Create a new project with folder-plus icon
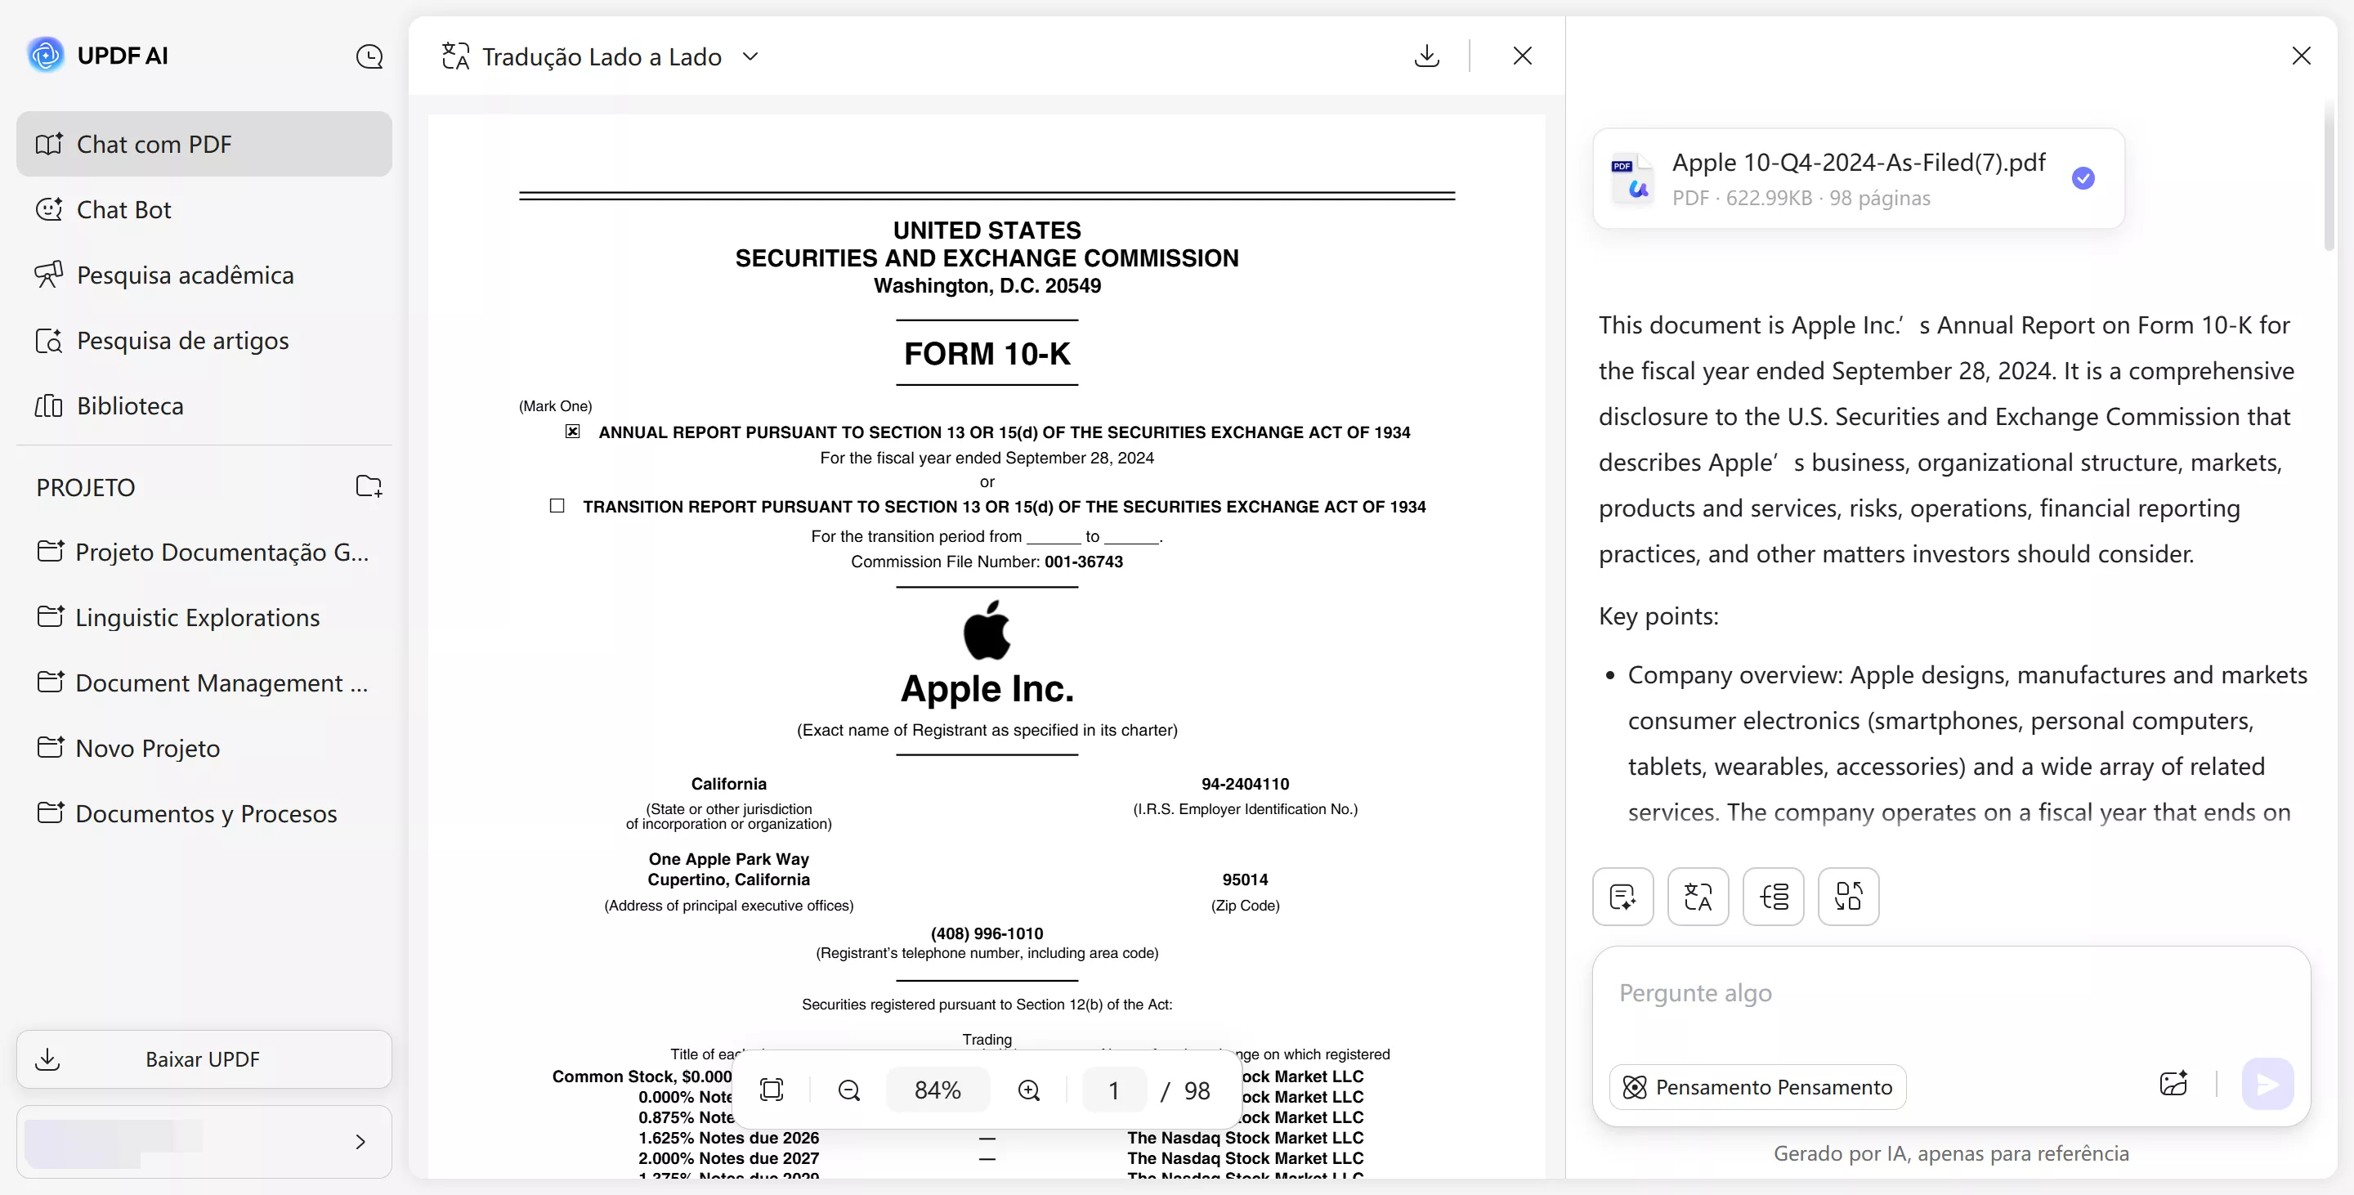The height and width of the screenshot is (1195, 2354). tap(369, 486)
